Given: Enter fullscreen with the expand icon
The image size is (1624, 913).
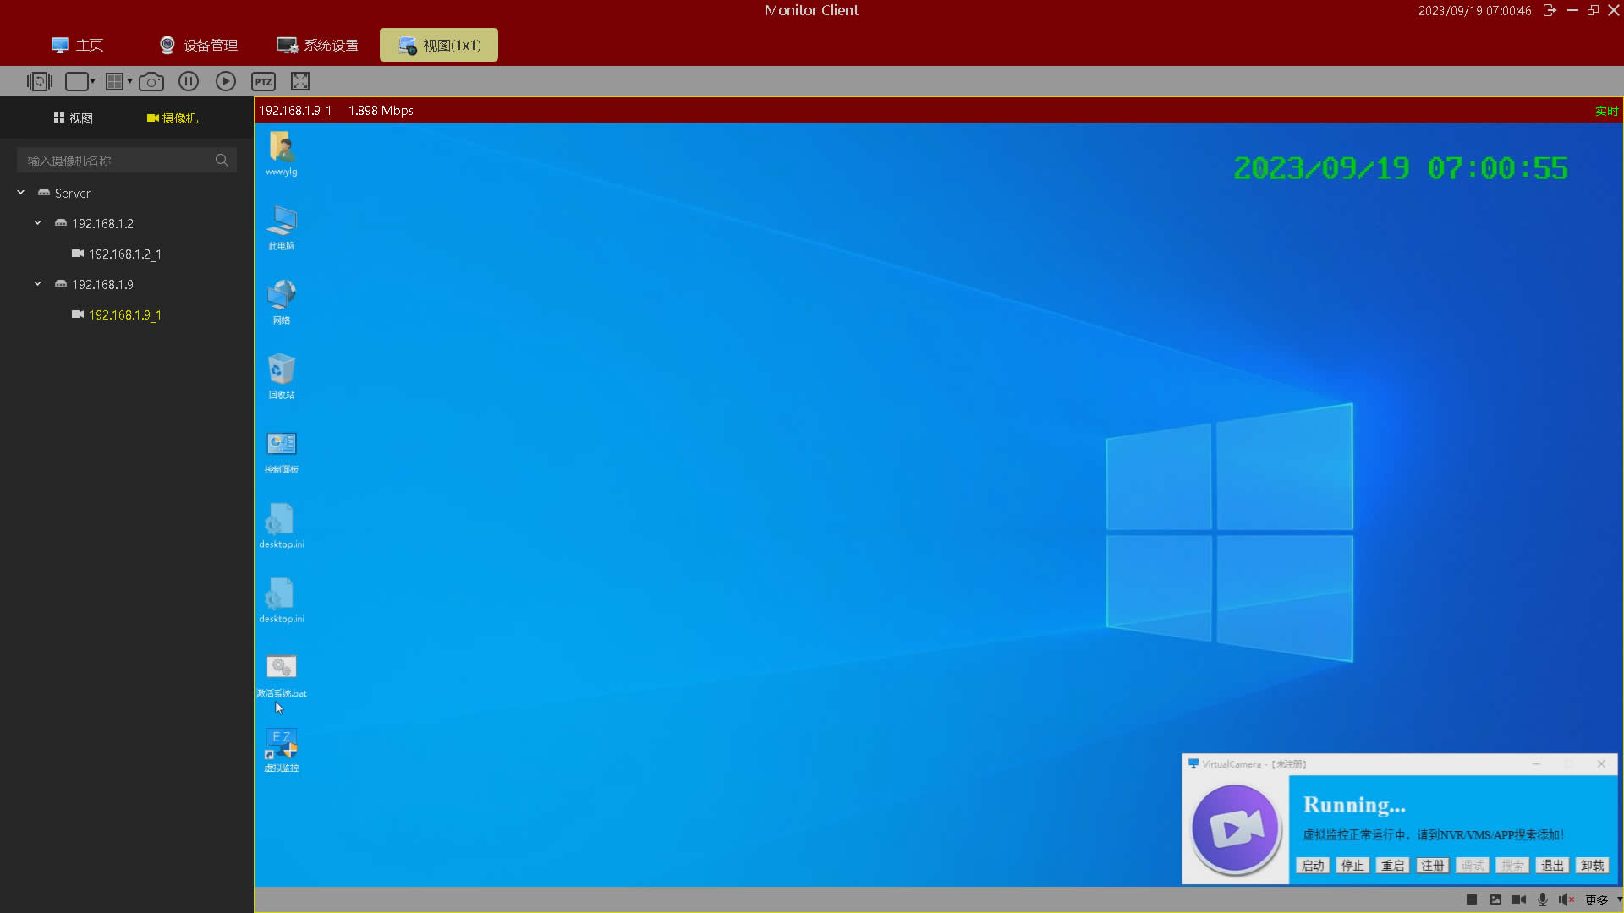Looking at the screenshot, I should tap(300, 81).
